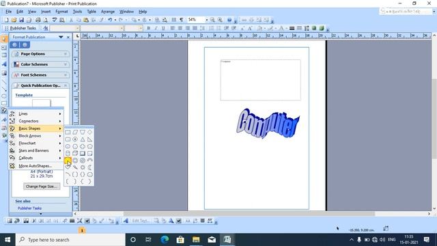Open Help using the blue question mark icon

pyautogui.click(x=229, y=20)
